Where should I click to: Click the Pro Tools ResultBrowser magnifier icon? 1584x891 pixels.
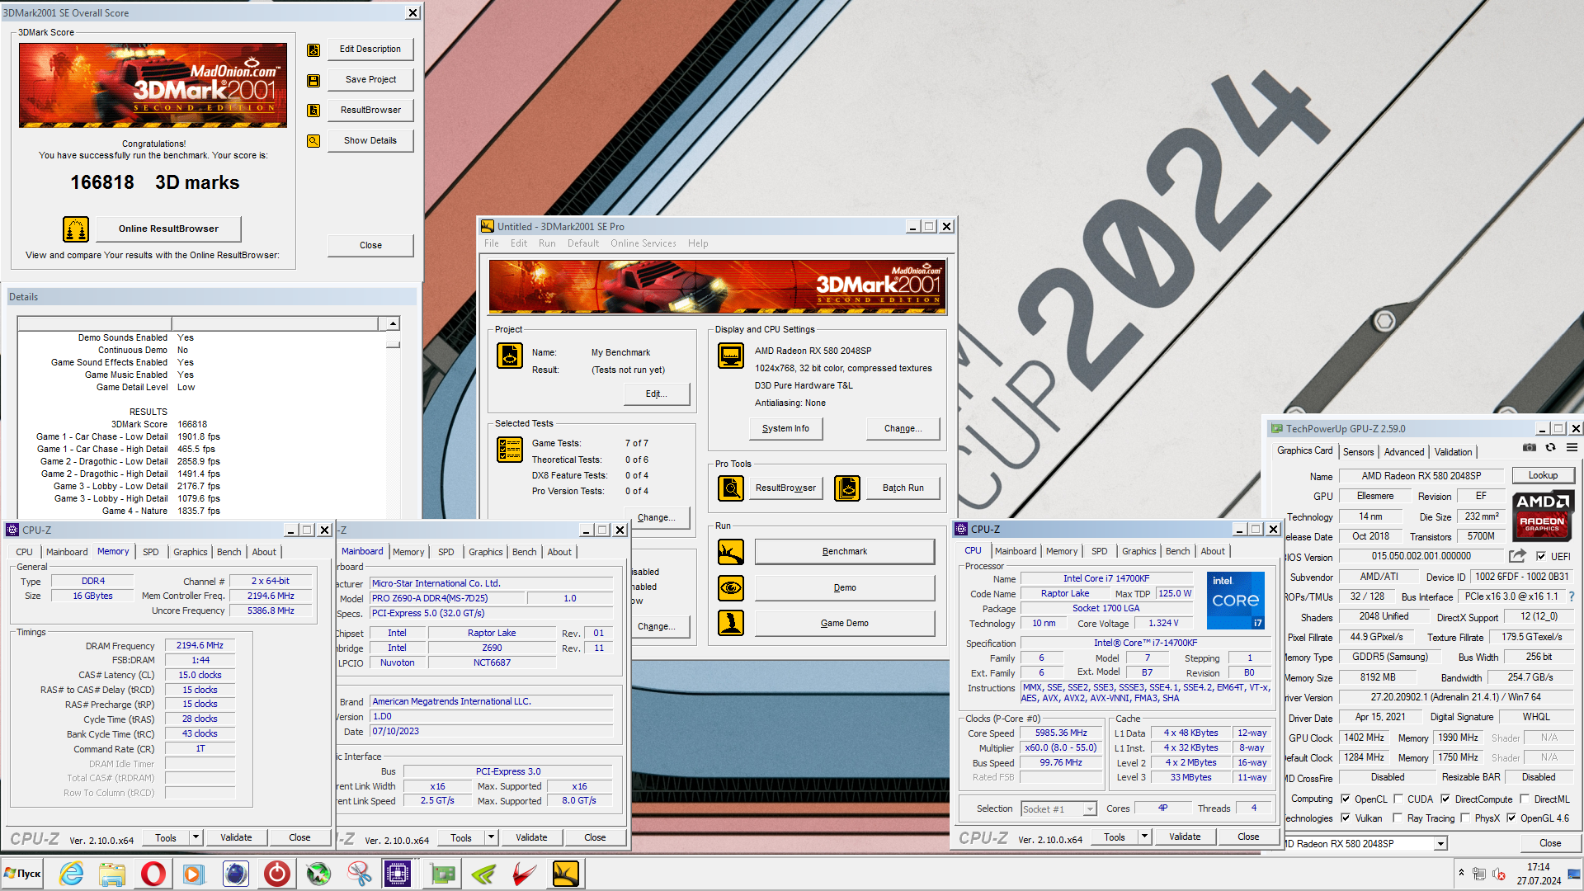coord(731,488)
